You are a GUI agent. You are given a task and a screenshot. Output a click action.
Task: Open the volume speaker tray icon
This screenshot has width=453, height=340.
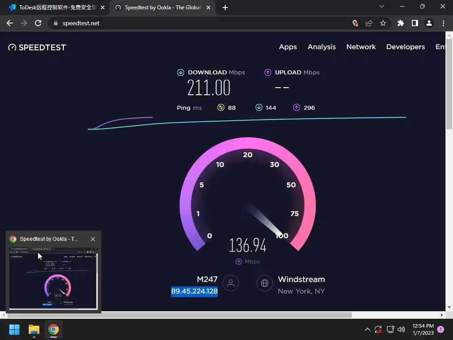click(x=401, y=329)
